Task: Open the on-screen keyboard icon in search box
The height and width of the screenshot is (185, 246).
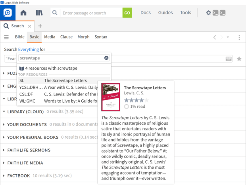Action: coord(229,59)
